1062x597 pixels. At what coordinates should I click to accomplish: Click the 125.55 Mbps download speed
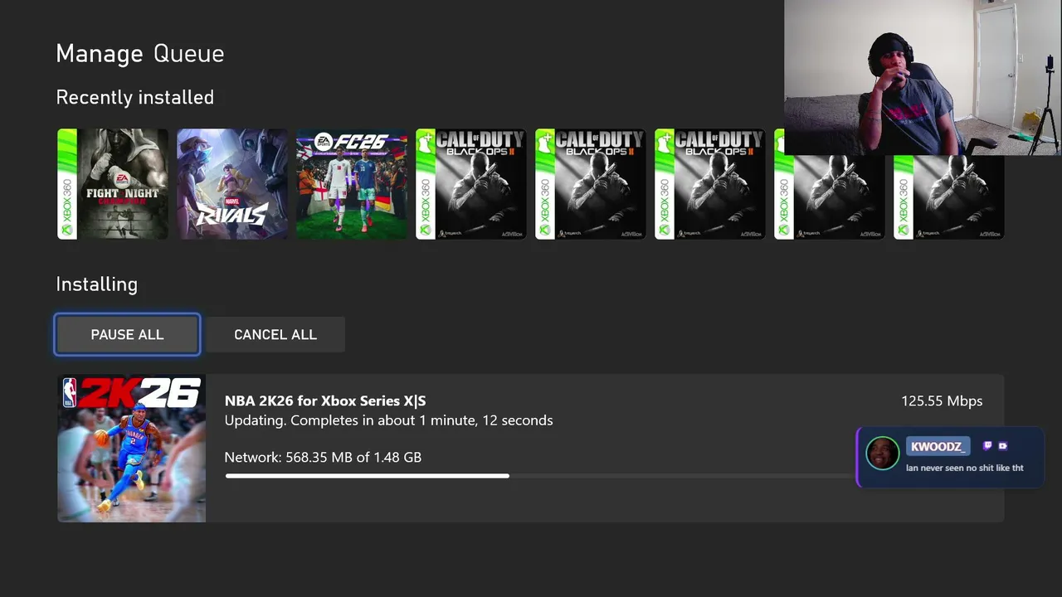pos(942,400)
